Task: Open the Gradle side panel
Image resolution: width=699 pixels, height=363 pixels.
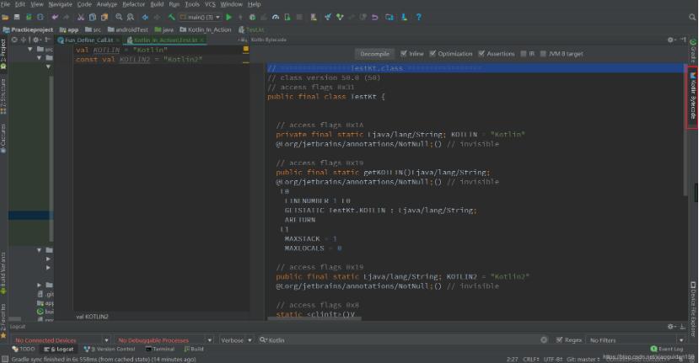Action: coord(693,51)
